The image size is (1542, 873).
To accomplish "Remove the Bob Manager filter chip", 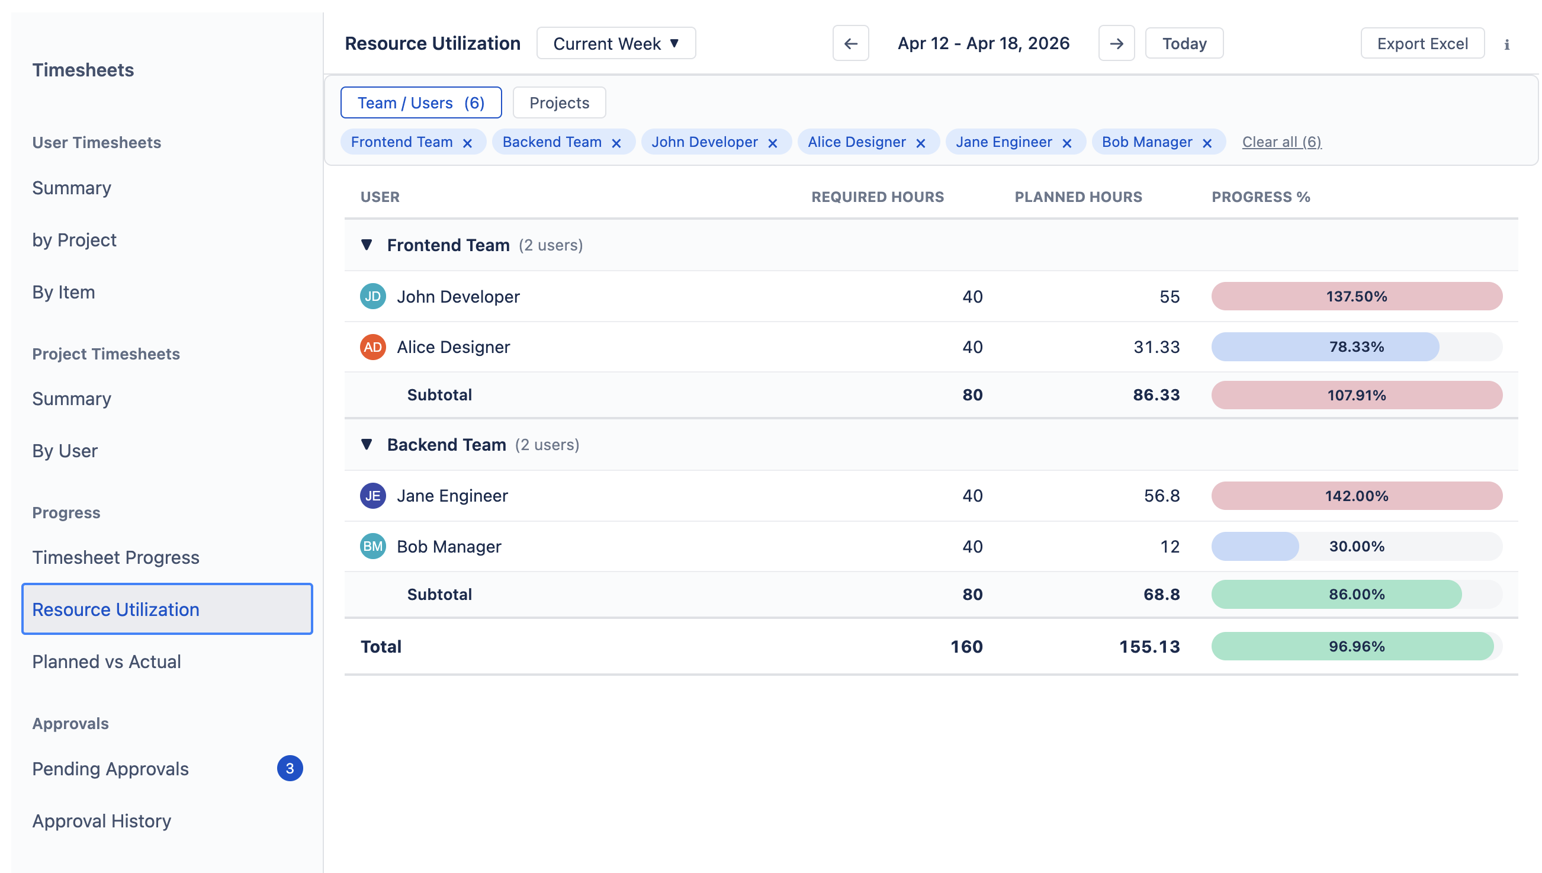I will pos(1207,142).
